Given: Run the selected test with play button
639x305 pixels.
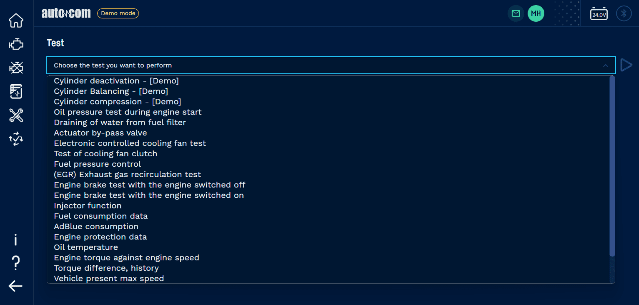Looking at the screenshot, I should click(x=626, y=65).
